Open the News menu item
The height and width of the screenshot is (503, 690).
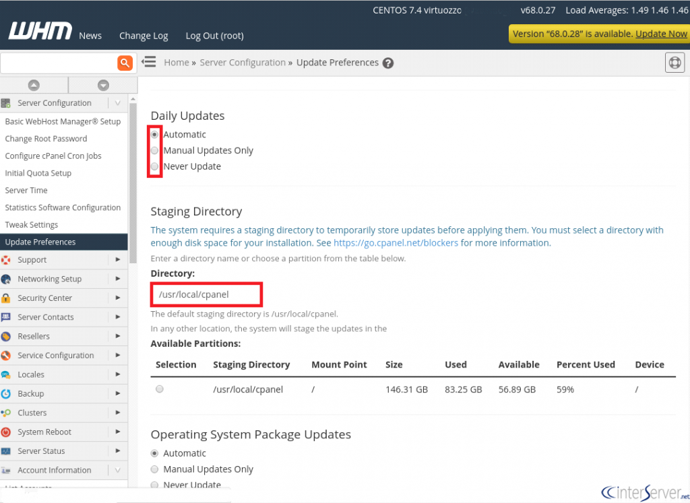click(x=90, y=36)
